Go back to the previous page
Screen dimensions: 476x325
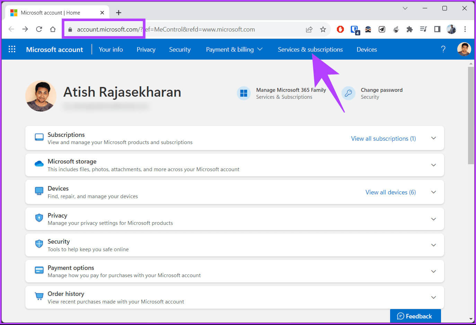click(x=11, y=29)
